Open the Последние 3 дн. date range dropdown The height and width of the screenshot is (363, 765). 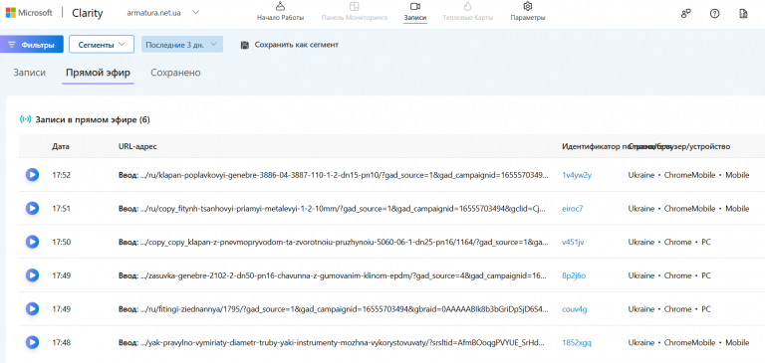tap(182, 45)
